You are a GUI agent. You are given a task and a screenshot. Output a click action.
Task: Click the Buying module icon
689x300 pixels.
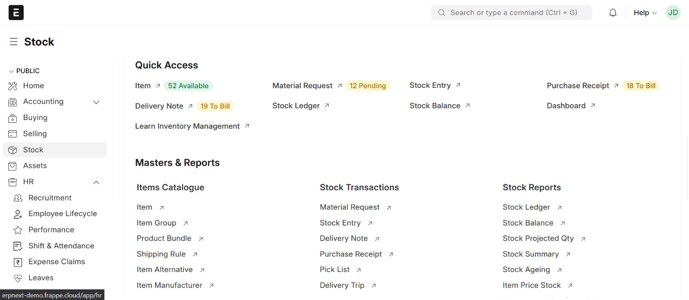13,118
